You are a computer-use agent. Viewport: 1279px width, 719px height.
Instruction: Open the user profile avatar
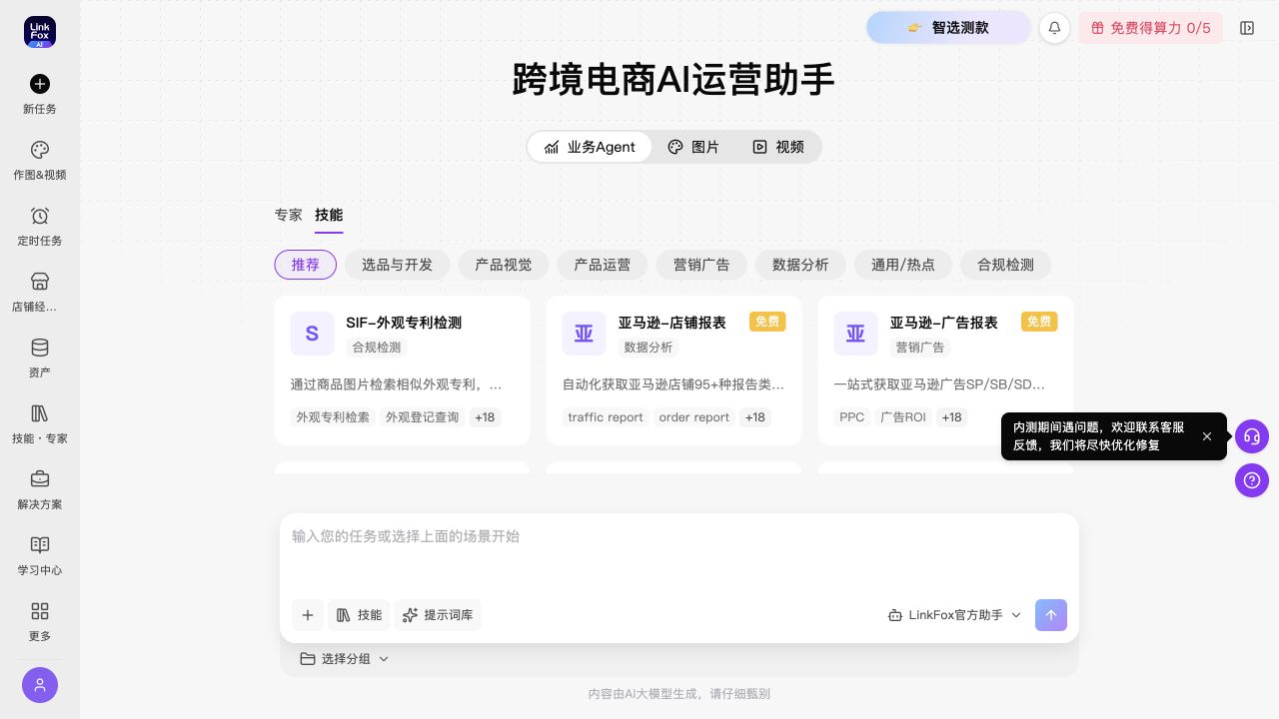[x=40, y=685]
